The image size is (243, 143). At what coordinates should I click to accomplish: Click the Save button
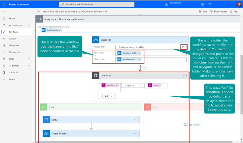click(203, 12)
